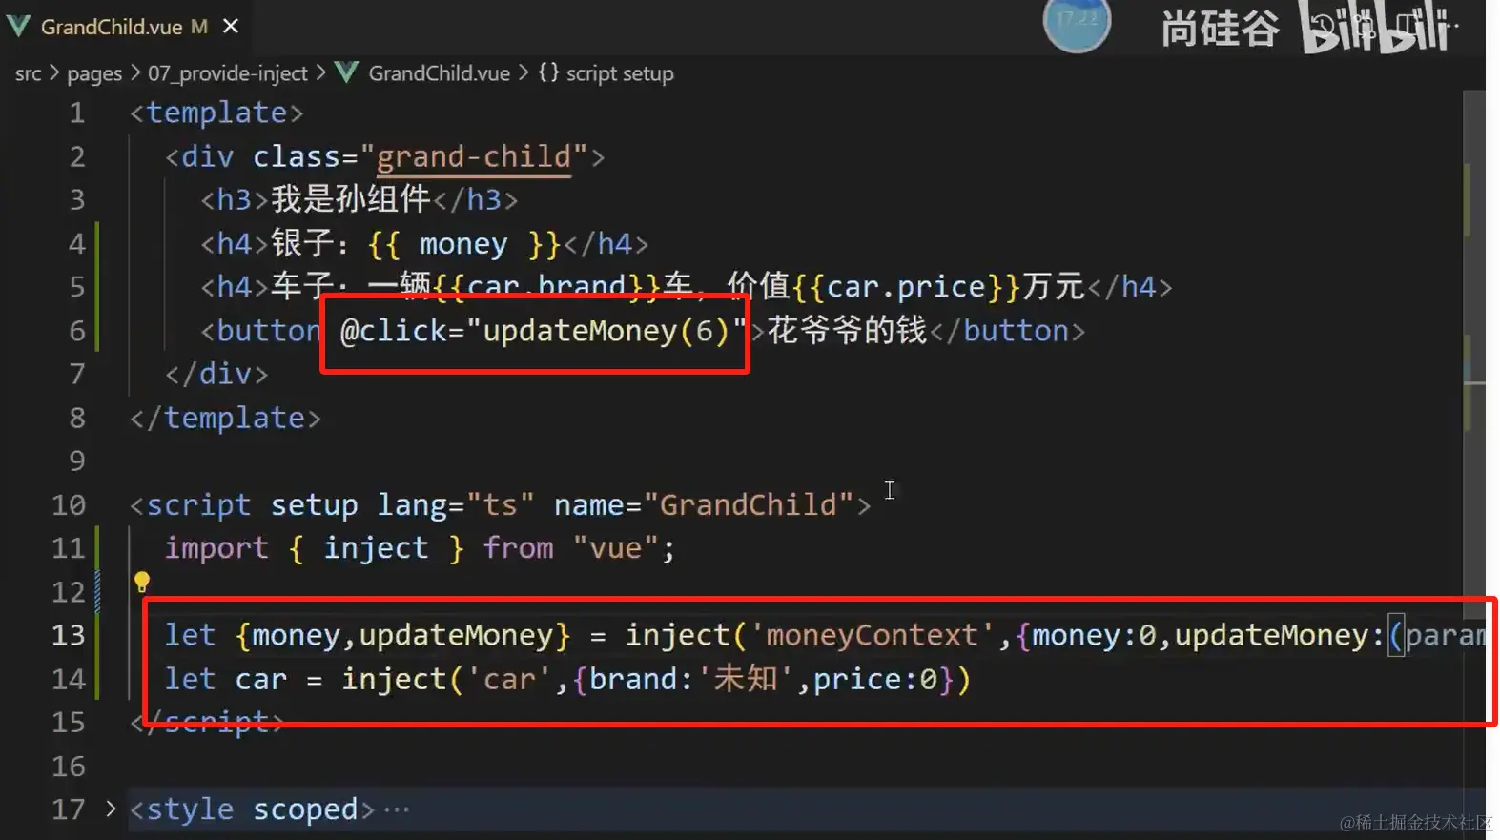Screen dimensions: 1500x840
Task: Click the {{ money }} interpolation
Action: point(463,244)
